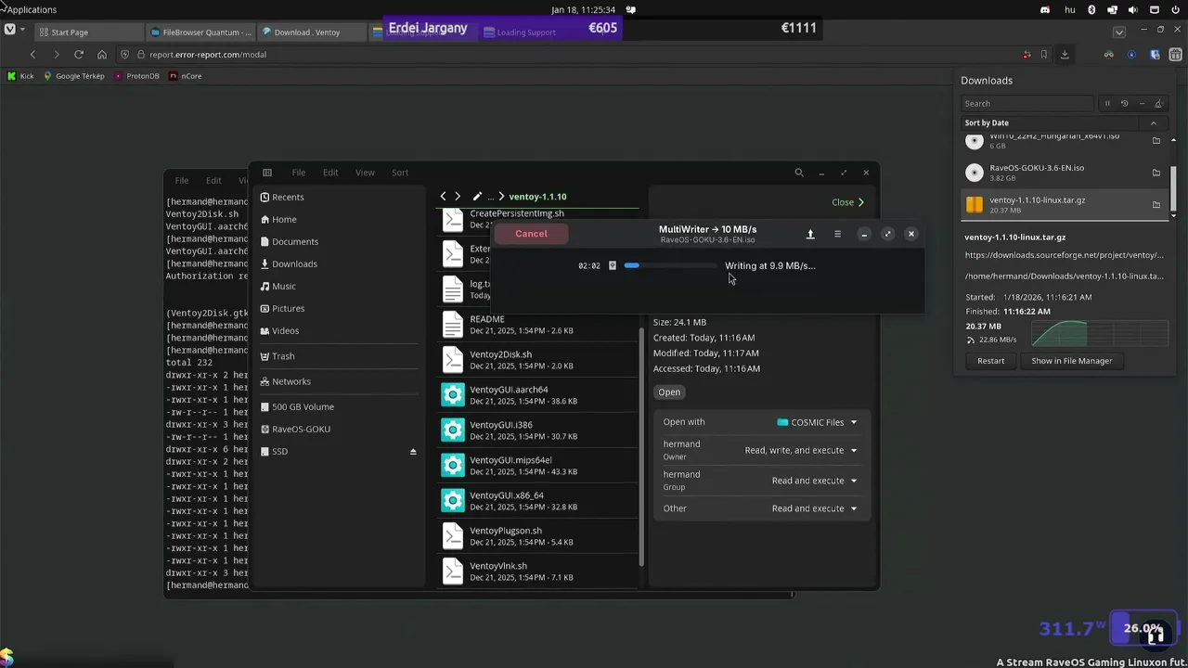
Task: Open Networks in the file manager sidebar
Action: [338, 381]
